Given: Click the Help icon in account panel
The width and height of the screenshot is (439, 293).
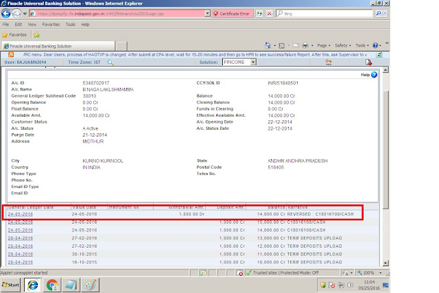Looking at the screenshot, I should click(x=374, y=75).
